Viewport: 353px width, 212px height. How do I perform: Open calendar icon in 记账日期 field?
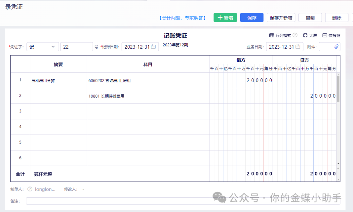[153, 47]
